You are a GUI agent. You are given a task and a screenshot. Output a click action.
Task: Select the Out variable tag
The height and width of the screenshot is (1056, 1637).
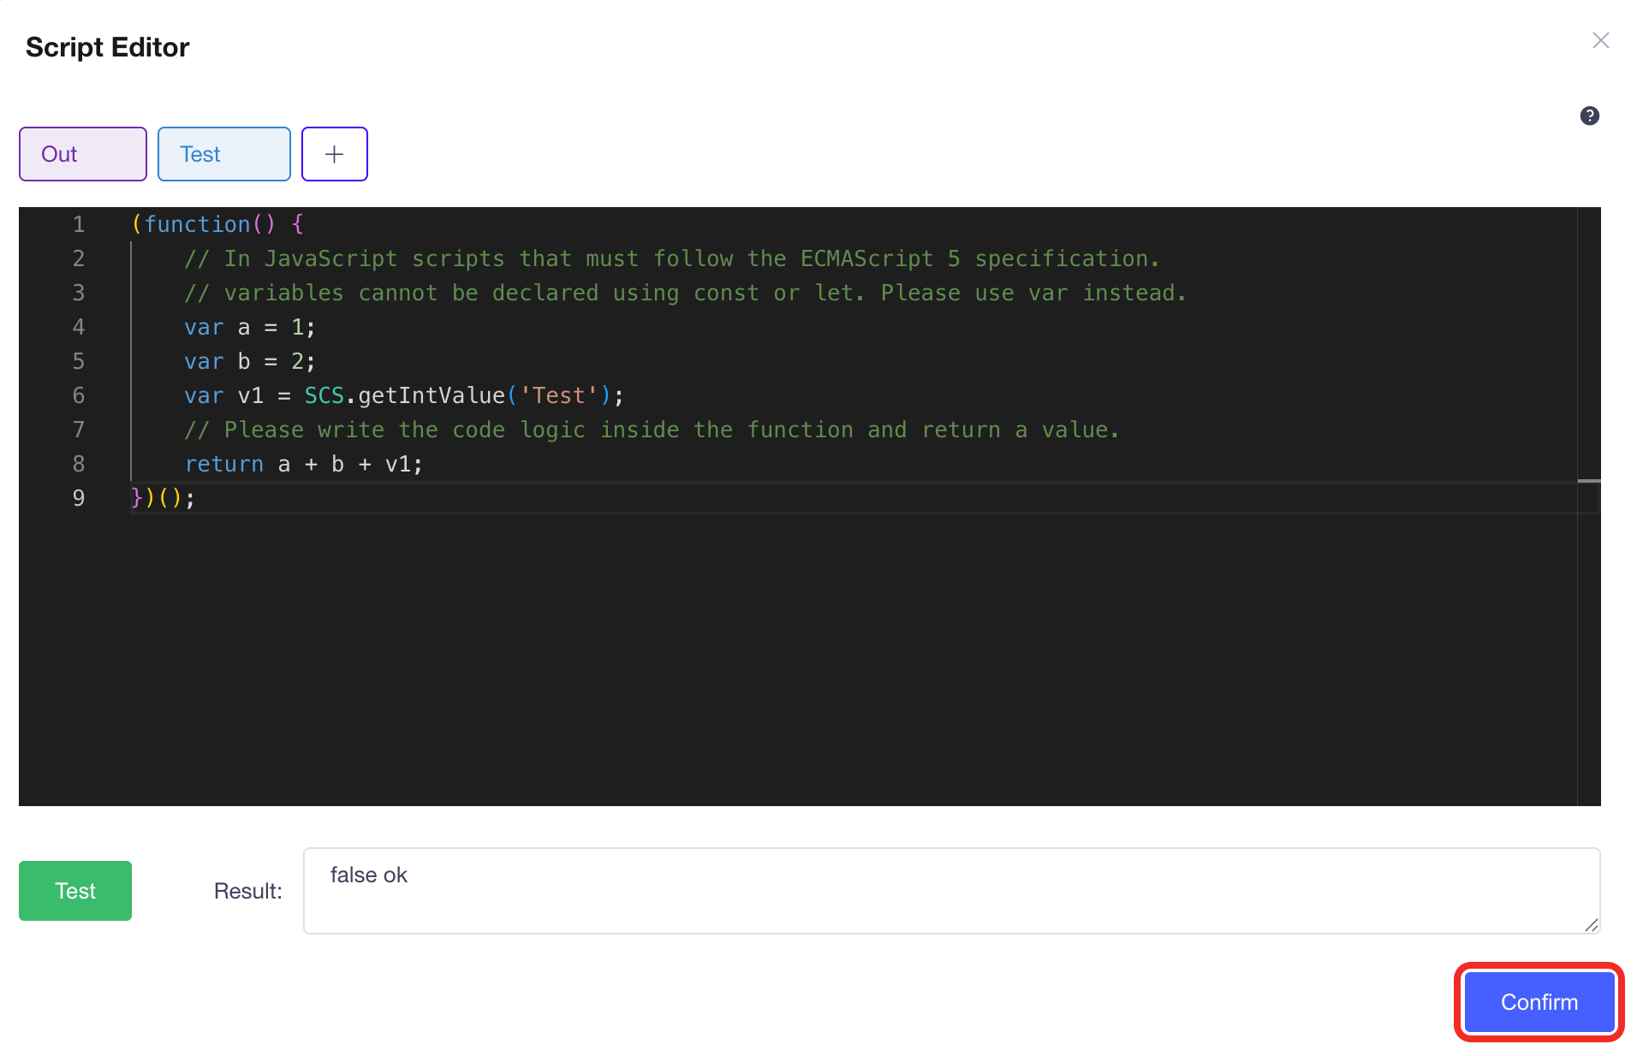coord(82,154)
